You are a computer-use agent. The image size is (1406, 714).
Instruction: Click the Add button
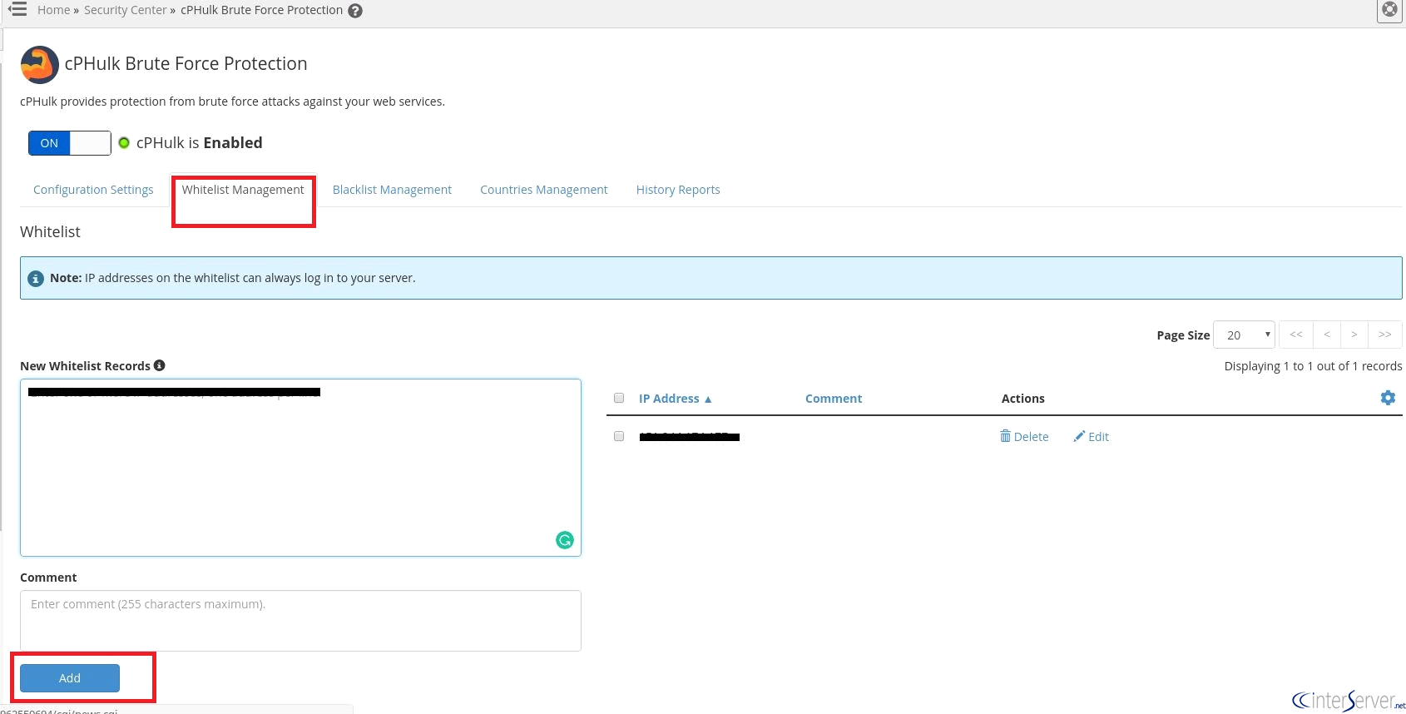[70, 678]
